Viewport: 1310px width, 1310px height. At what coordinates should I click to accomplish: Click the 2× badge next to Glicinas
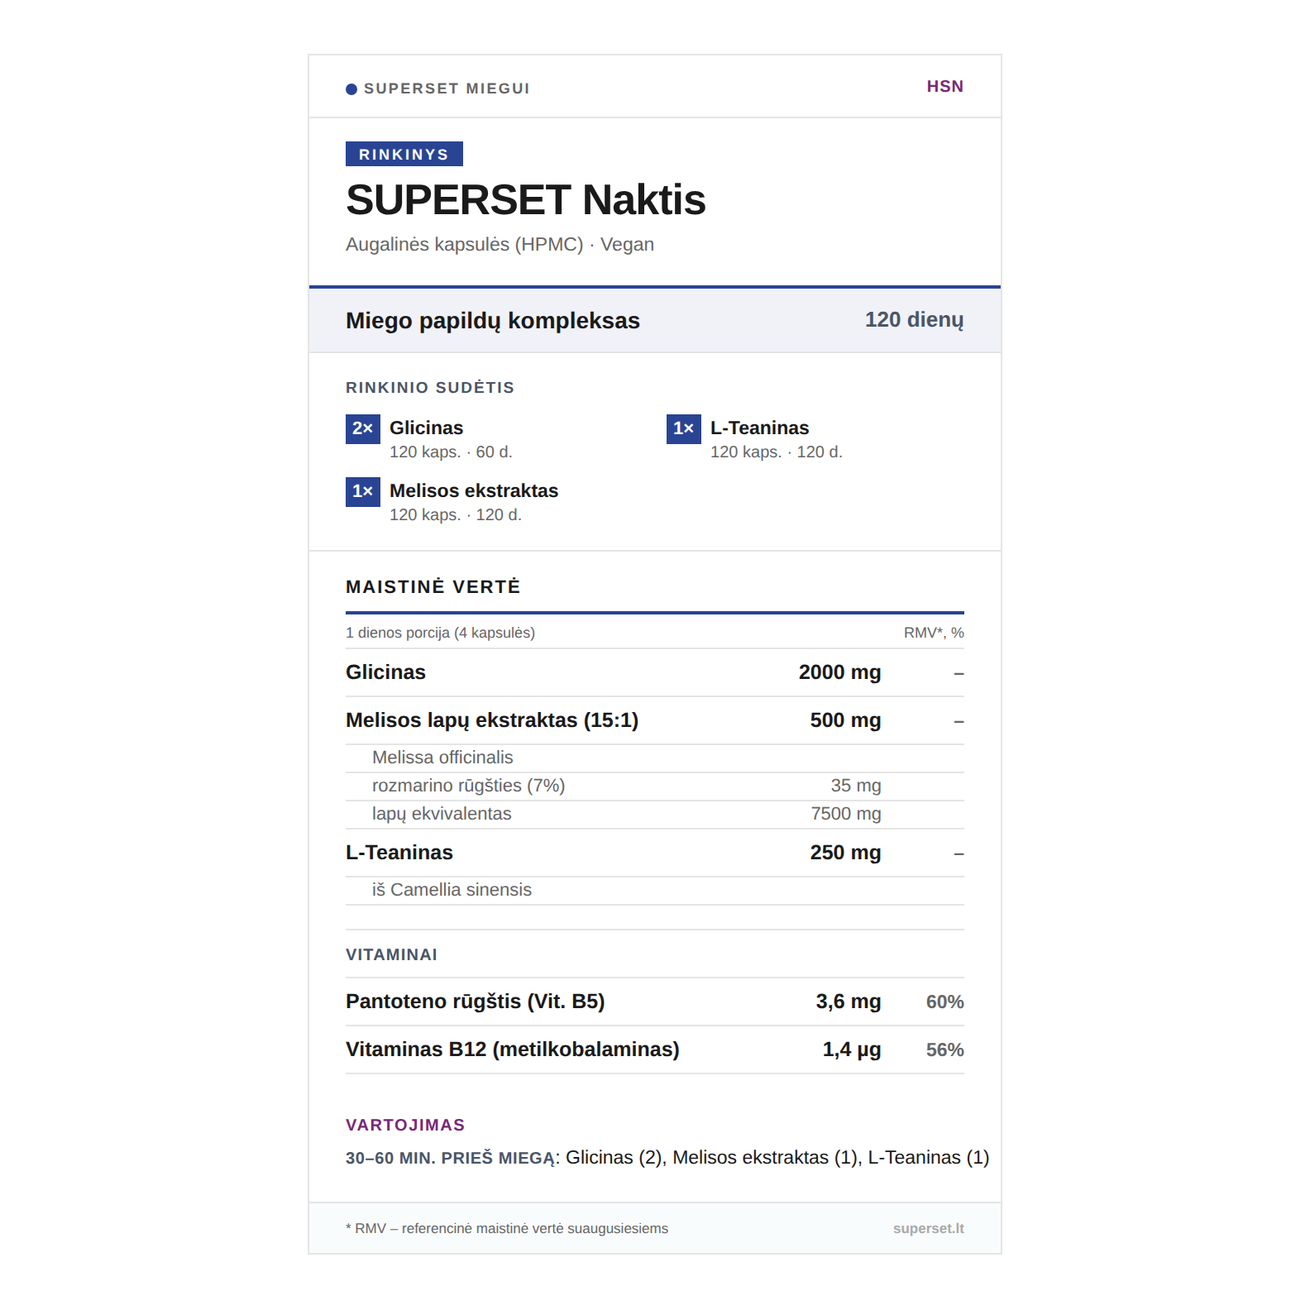[x=362, y=428]
